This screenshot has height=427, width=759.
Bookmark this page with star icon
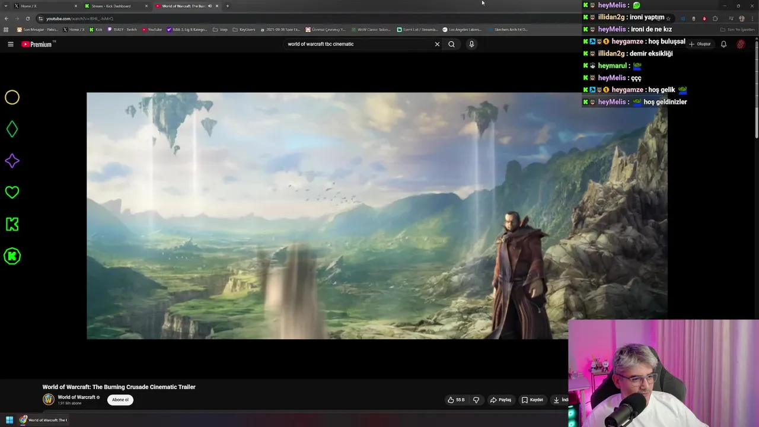(x=668, y=18)
